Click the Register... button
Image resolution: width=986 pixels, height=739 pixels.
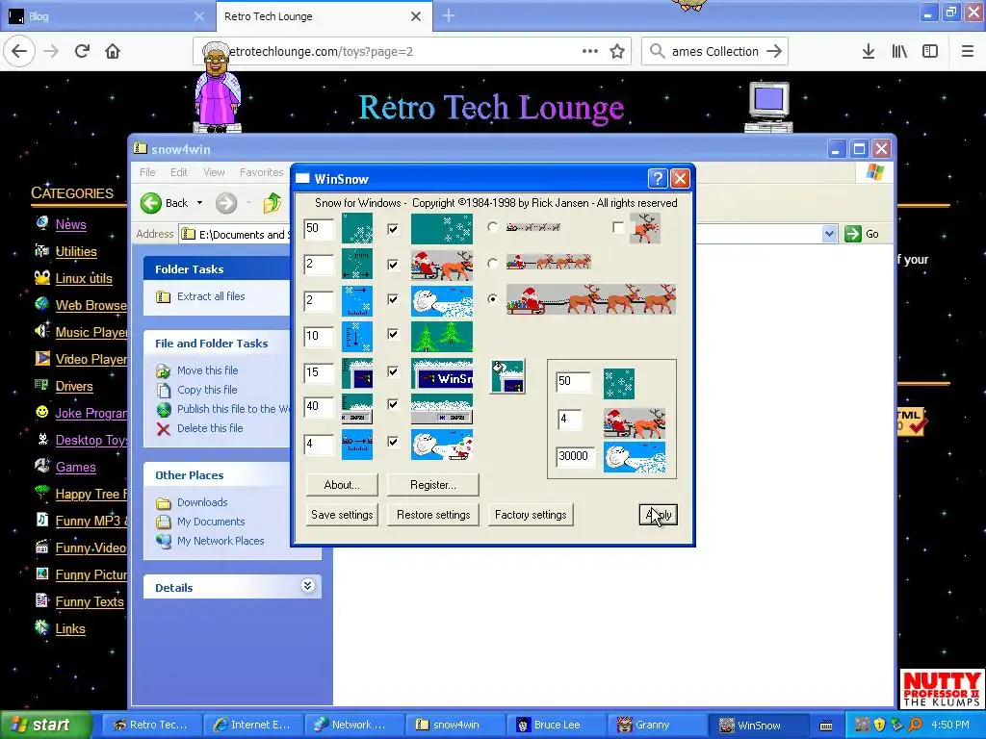point(432,485)
